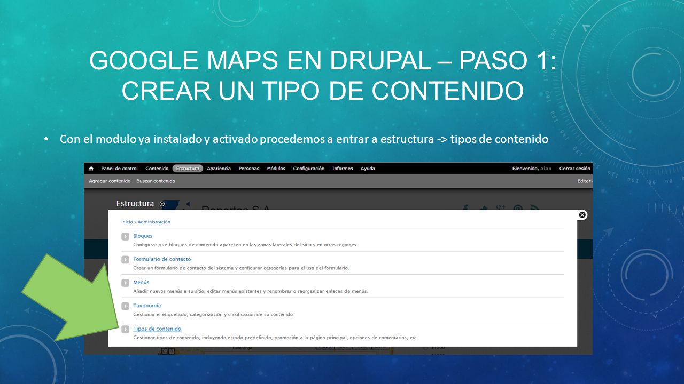The width and height of the screenshot is (684, 384).
Task: Open the Contenido admin menu
Action: pos(157,169)
